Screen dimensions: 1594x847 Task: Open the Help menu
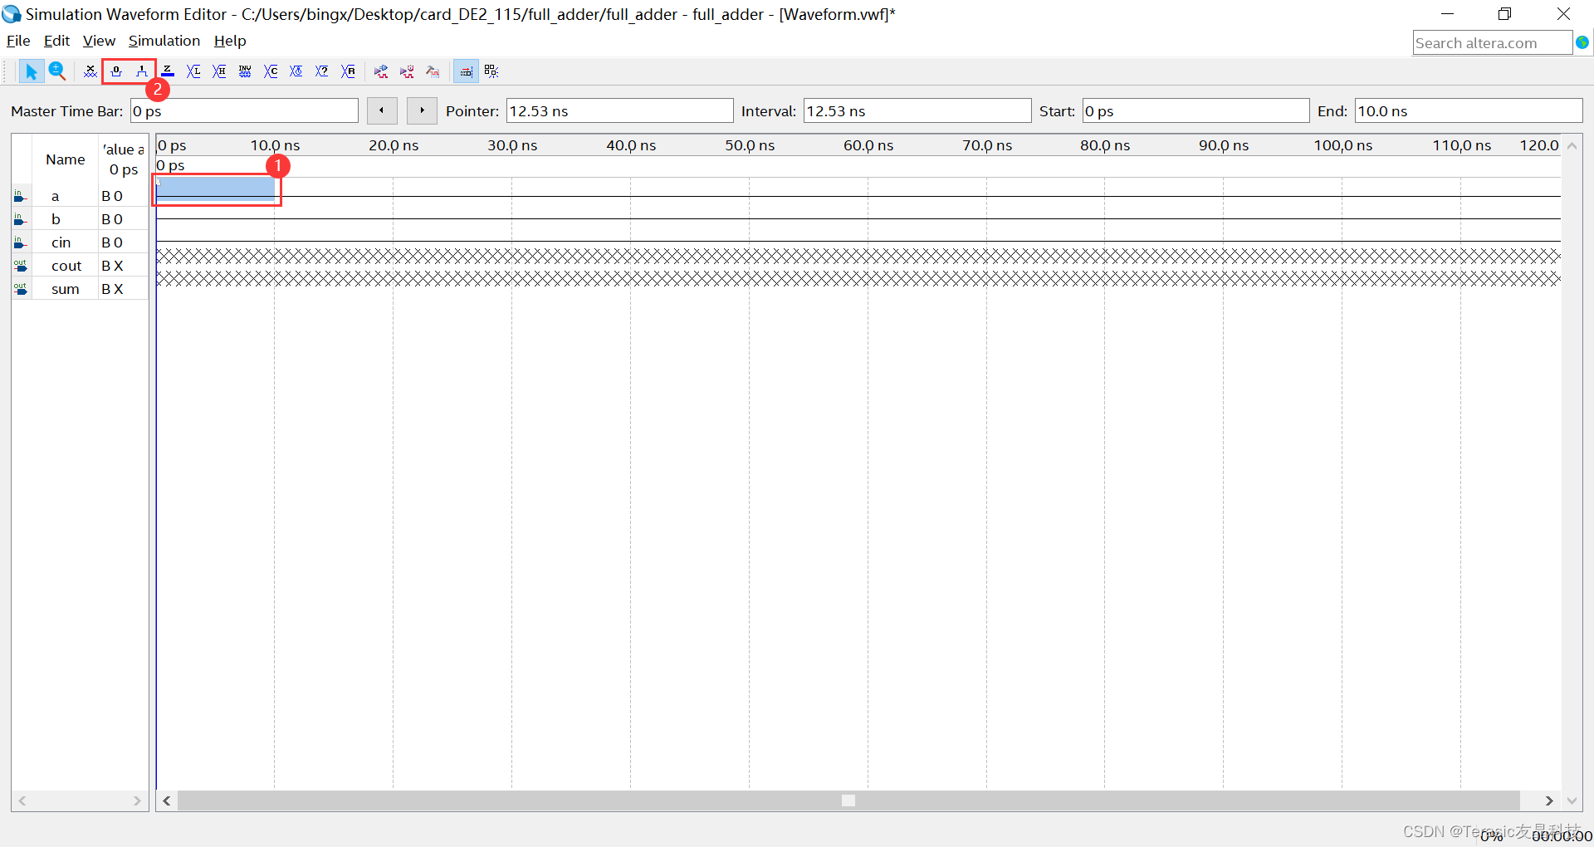click(x=230, y=41)
